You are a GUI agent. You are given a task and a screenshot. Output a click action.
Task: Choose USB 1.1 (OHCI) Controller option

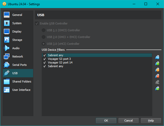point(44,30)
